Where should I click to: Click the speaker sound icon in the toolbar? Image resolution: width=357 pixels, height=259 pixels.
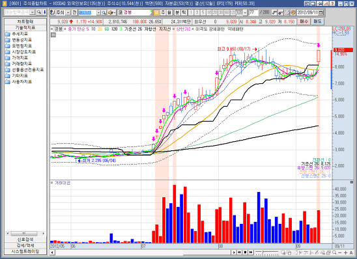[111, 12]
